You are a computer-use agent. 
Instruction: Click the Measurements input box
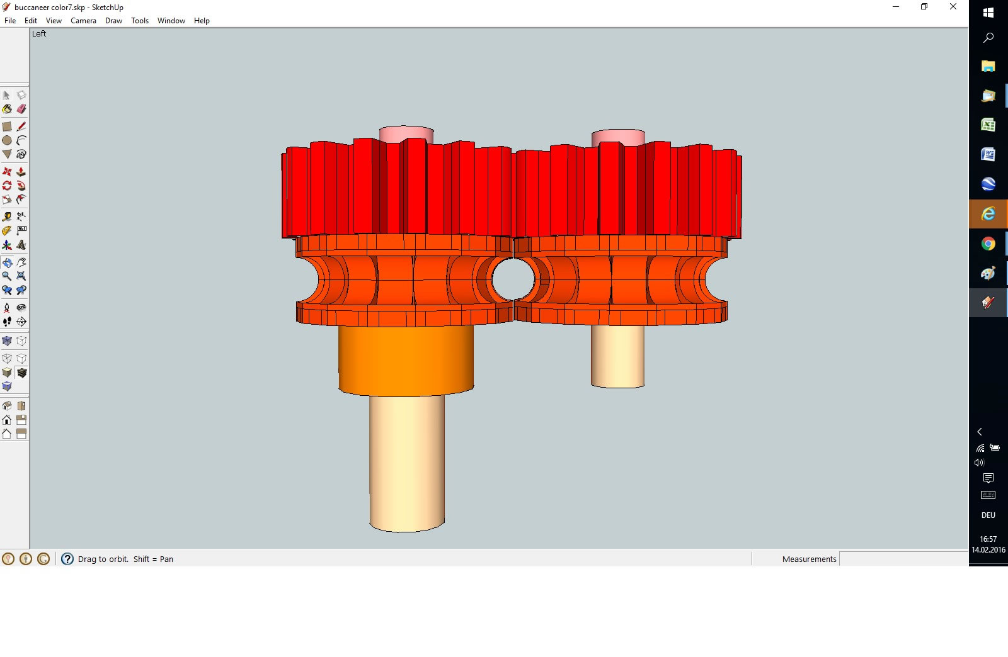click(x=903, y=559)
